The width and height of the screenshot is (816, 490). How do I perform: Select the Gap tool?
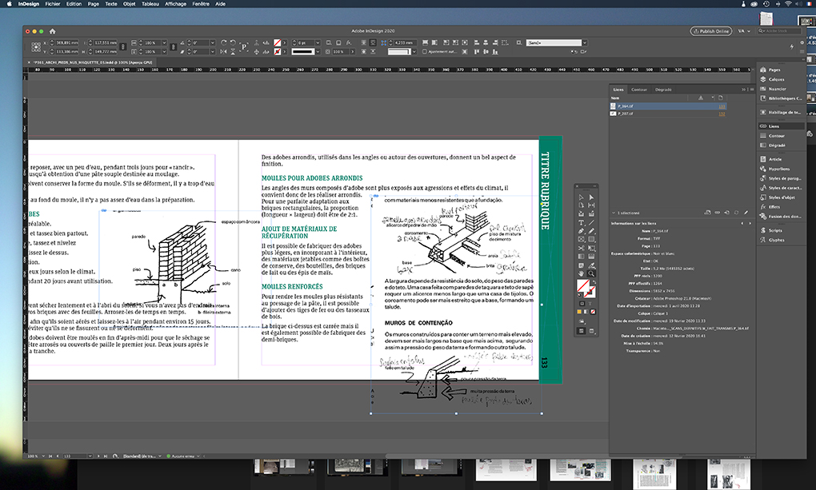coord(591,205)
